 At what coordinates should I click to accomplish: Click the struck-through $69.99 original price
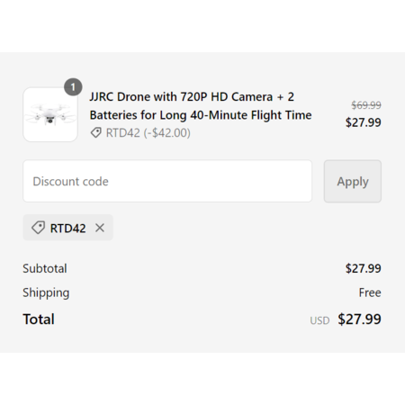click(366, 105)
